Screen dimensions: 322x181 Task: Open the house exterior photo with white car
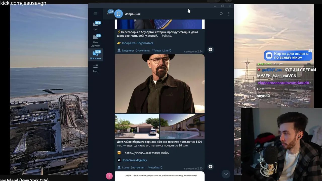coord(137,126)
